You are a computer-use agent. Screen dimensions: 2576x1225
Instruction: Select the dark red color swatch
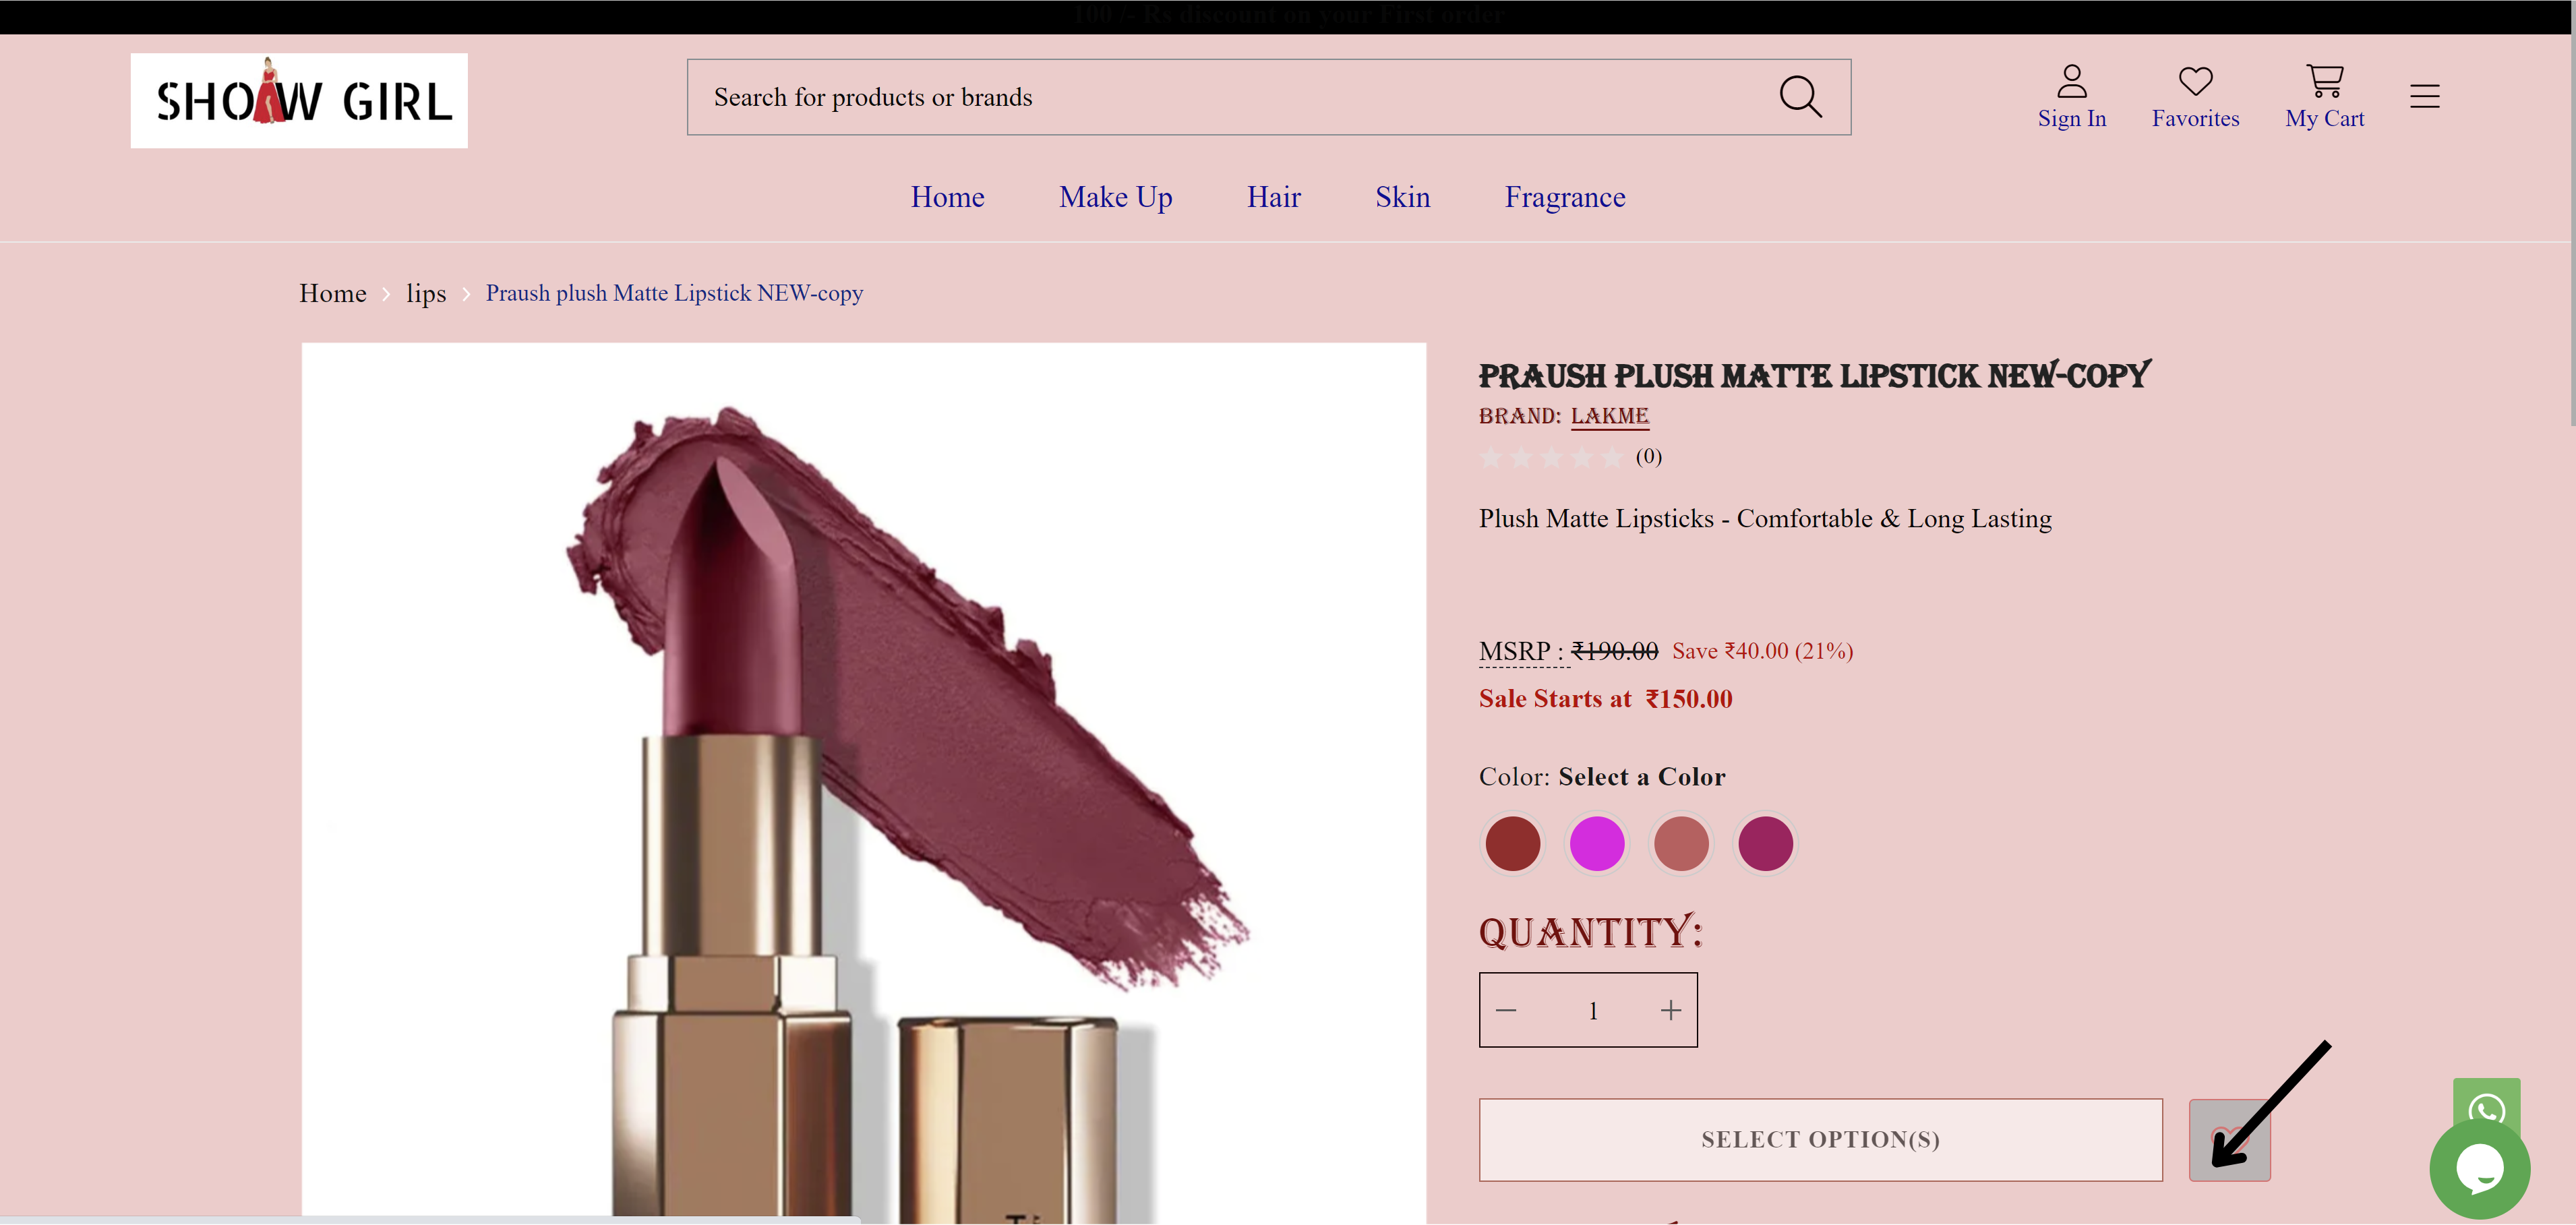coord(1512,843)
